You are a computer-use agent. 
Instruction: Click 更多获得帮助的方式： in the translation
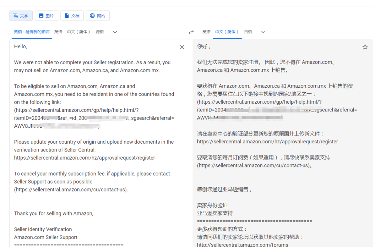coord(222,229)
